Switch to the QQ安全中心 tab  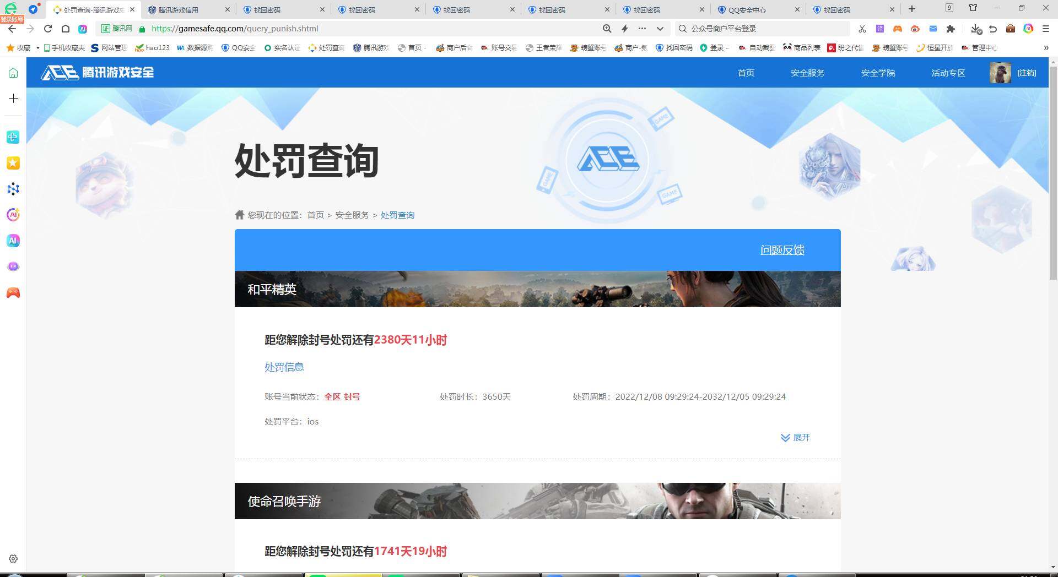click(x=757, y=9)
